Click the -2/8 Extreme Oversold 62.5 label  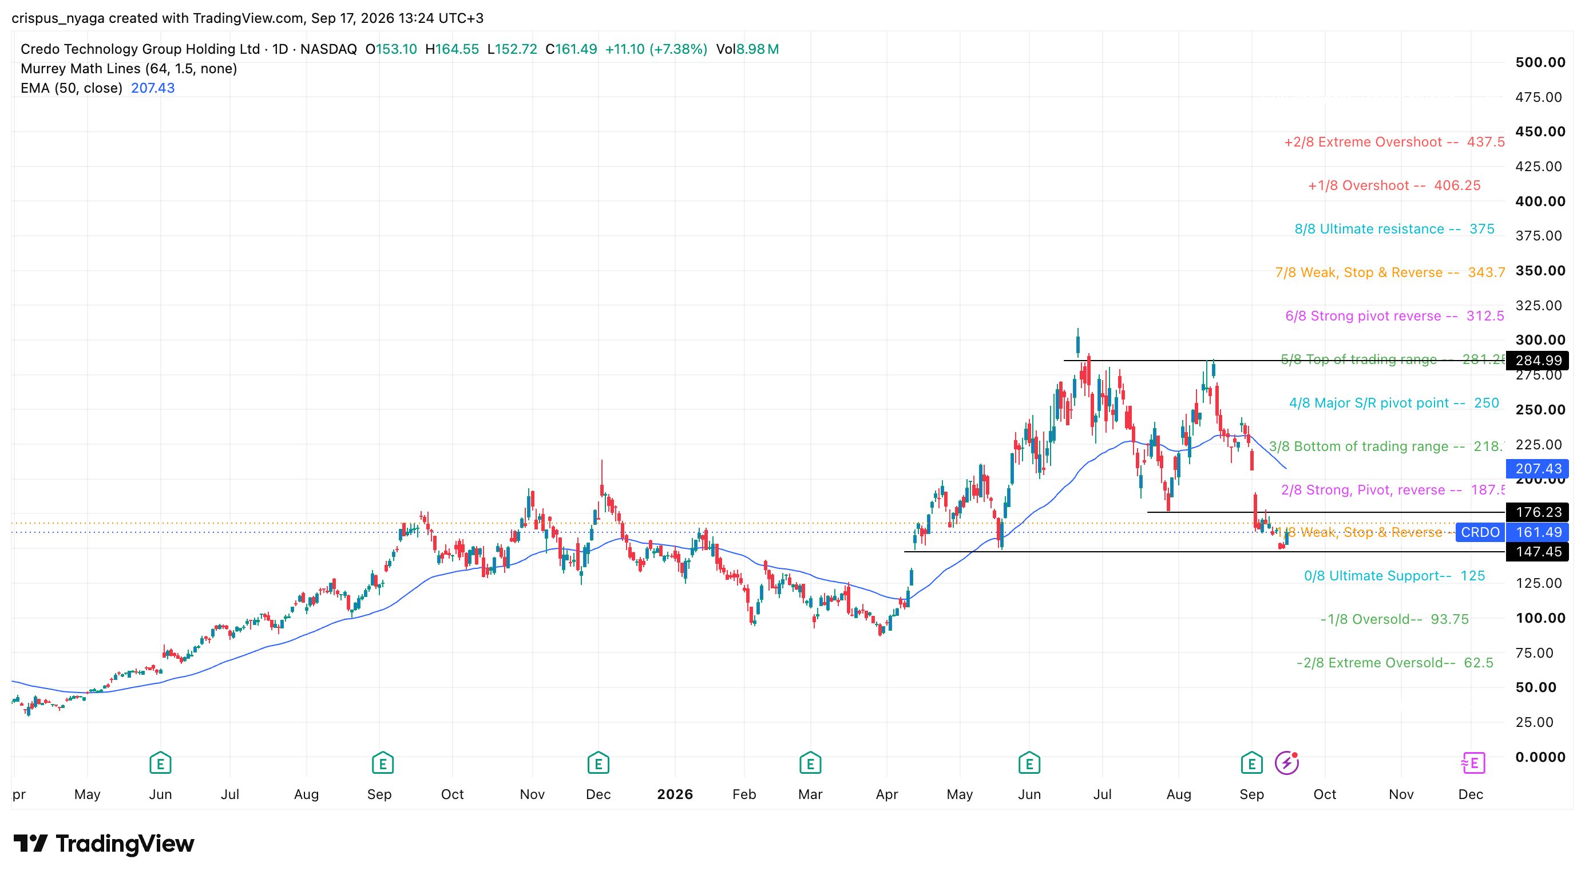click(1395, 663)
